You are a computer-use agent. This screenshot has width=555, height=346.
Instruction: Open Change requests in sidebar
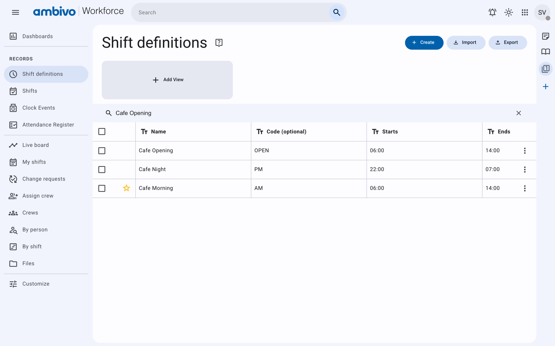pos(46,179)
